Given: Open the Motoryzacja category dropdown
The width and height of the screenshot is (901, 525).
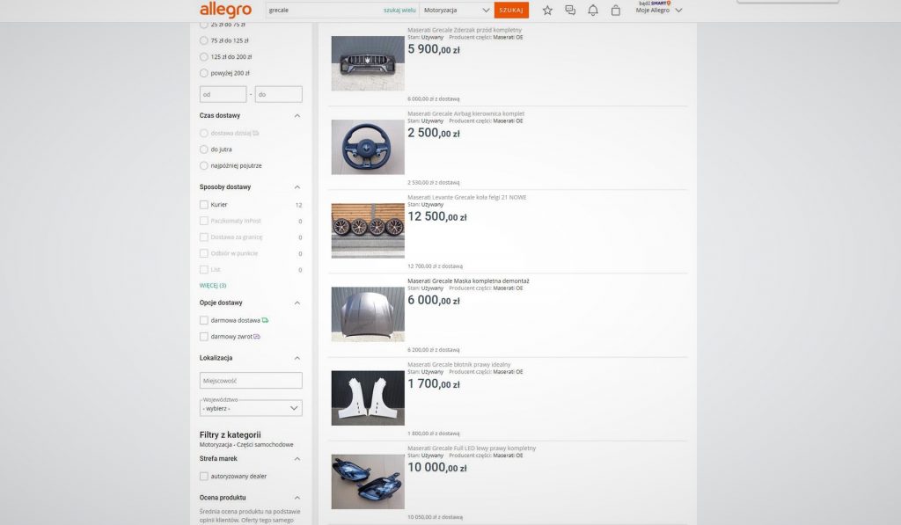Looking at the screenshot, I should coord(456,11).
